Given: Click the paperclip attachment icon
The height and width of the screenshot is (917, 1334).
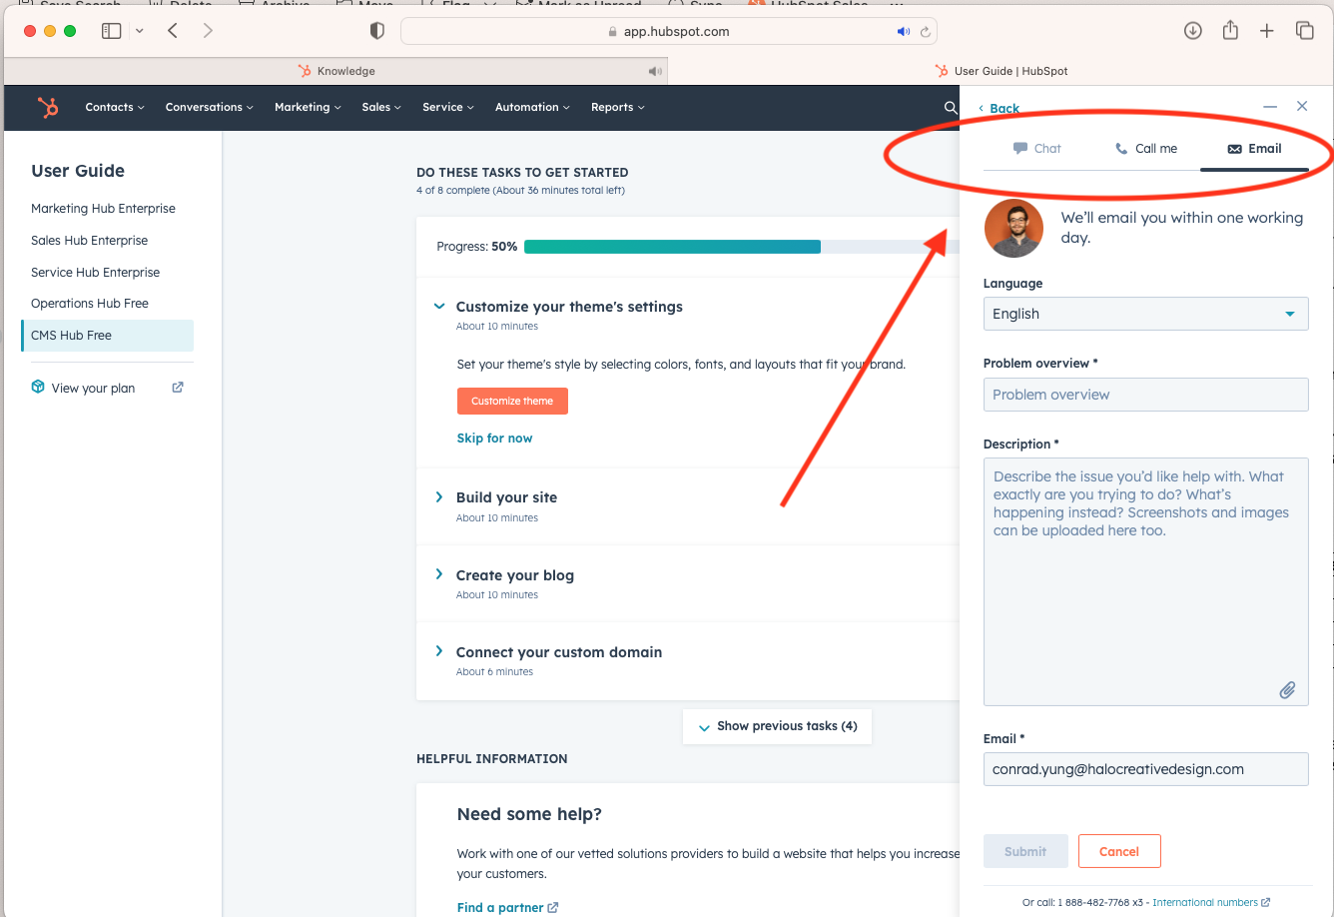Looking at the screenshot, I should click(1287, 690).
